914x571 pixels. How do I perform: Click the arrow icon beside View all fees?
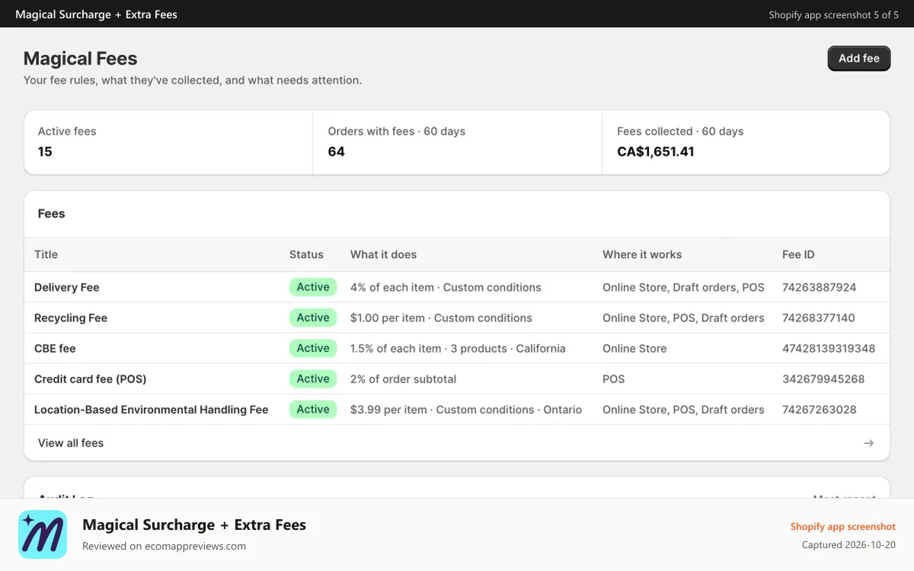click(x=868, y=443)
